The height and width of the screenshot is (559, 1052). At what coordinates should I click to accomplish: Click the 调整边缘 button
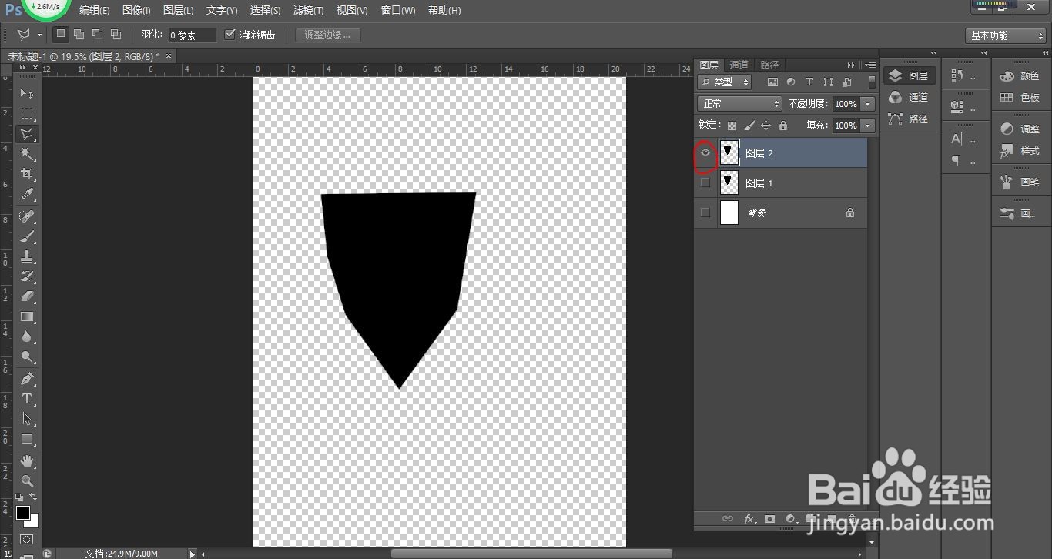pos(327,35)
